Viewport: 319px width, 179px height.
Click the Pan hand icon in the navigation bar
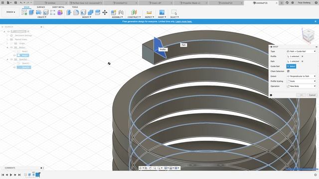[x=150, y=168]
